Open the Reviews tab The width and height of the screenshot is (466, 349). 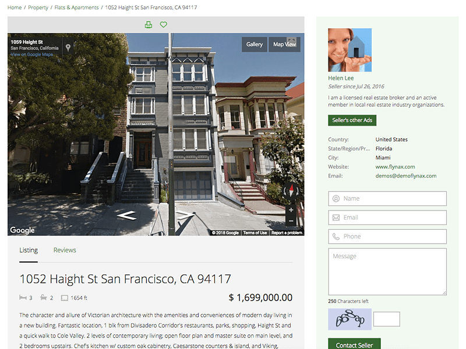tap(65, 250)
